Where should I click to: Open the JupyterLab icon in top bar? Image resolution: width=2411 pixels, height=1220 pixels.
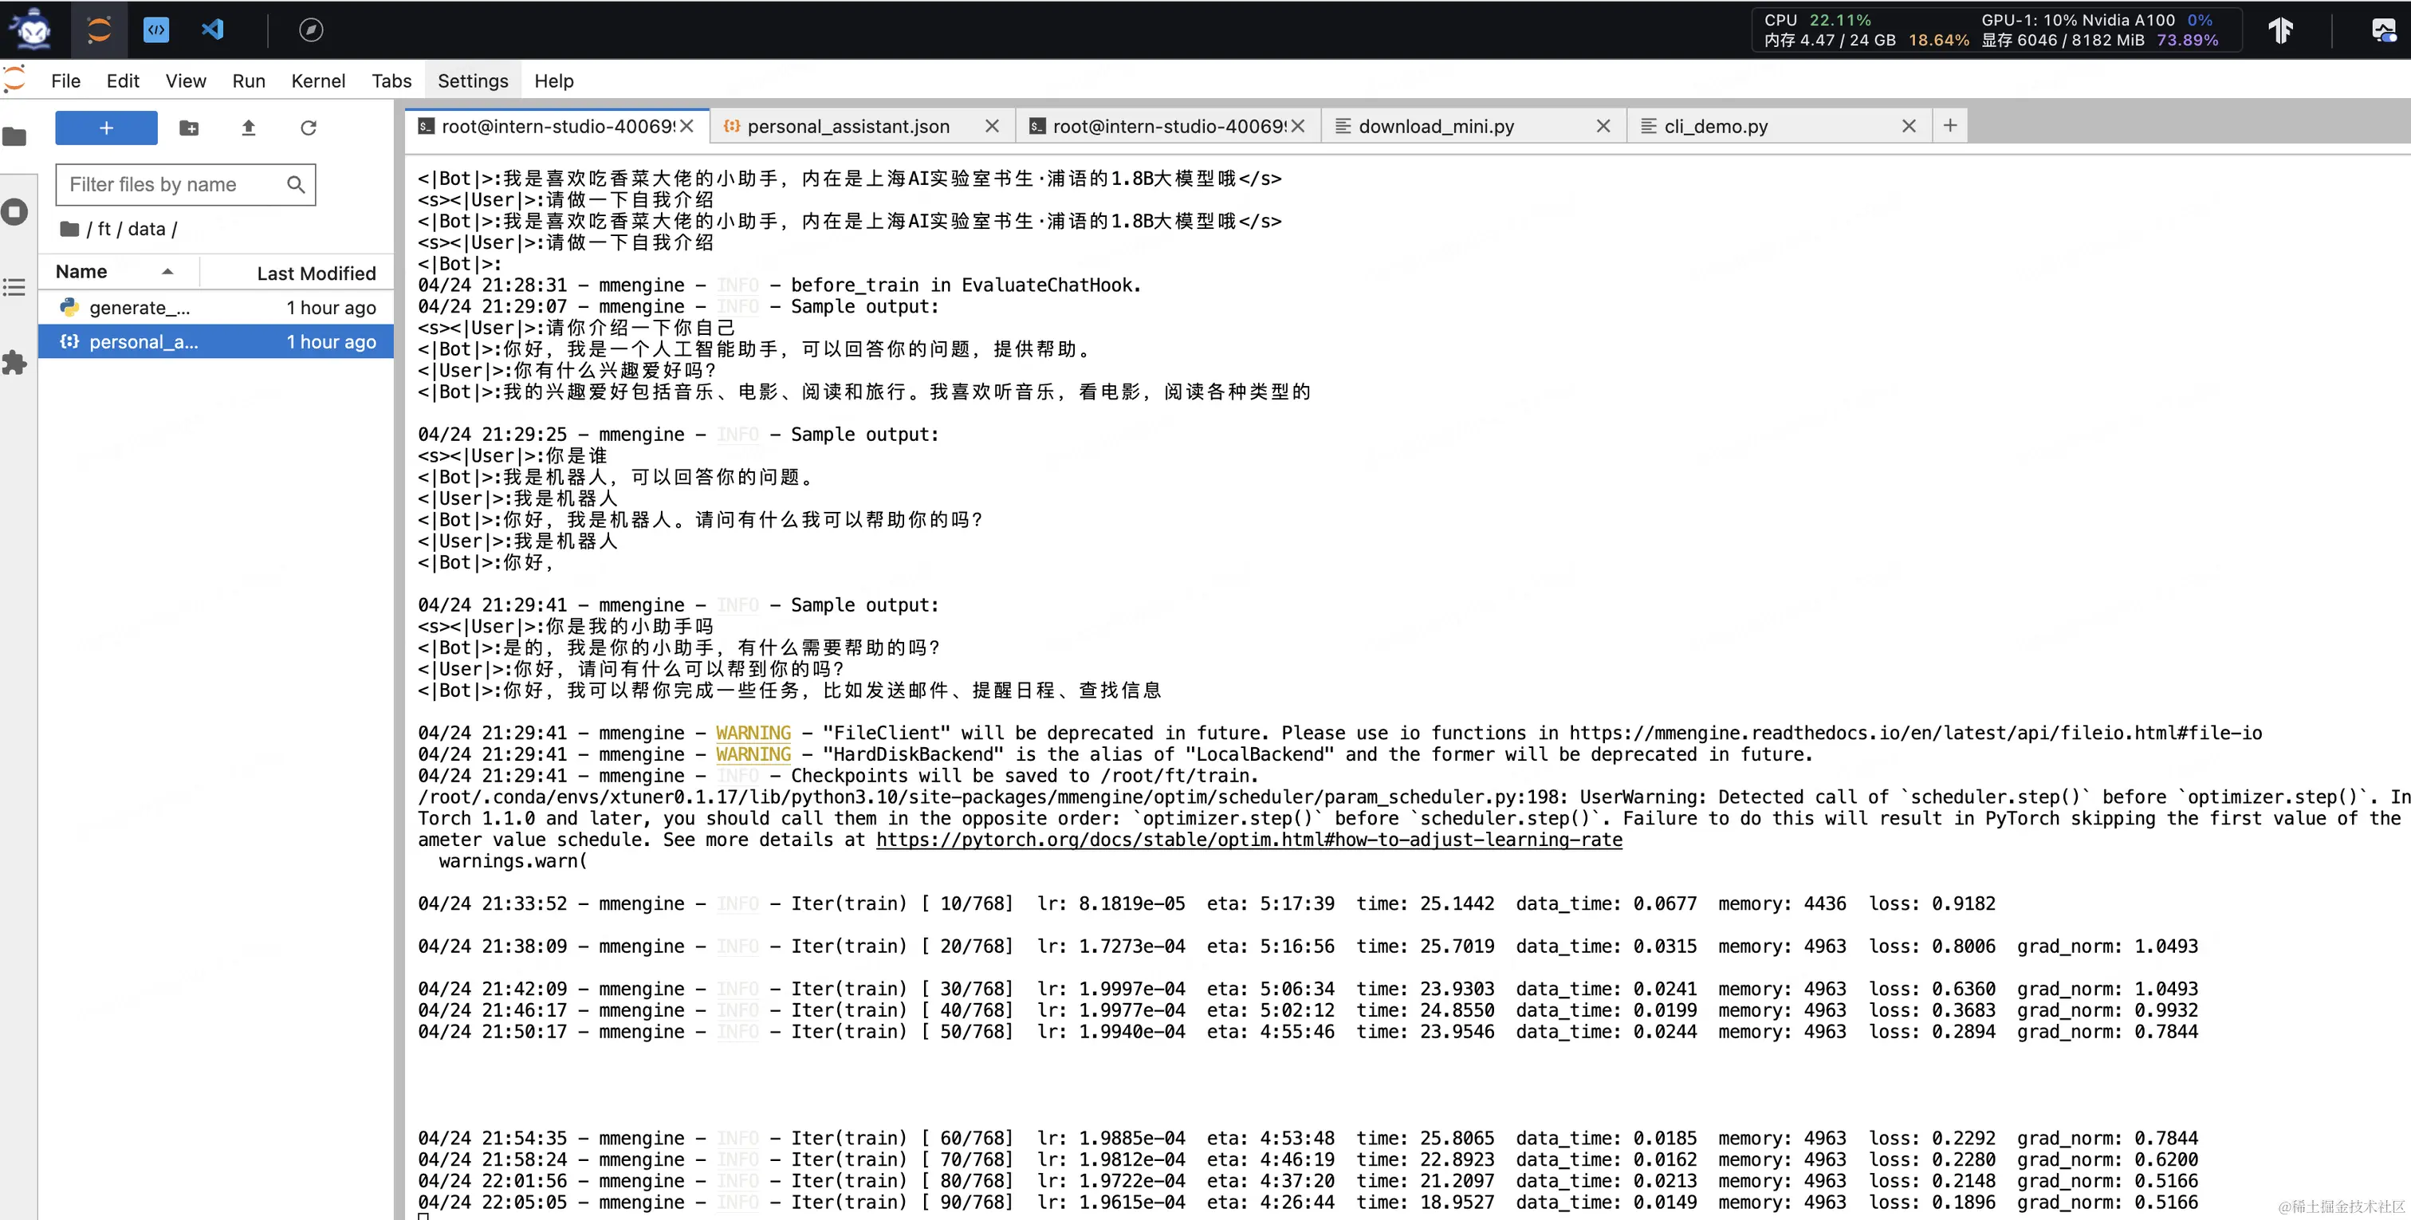point(98,30)
